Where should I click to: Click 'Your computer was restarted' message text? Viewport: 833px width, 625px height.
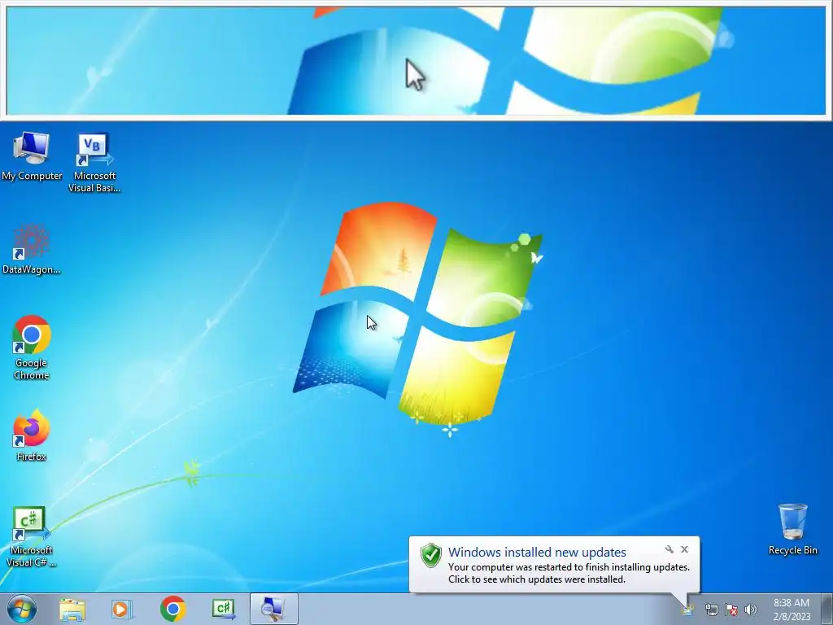(569, 567)
